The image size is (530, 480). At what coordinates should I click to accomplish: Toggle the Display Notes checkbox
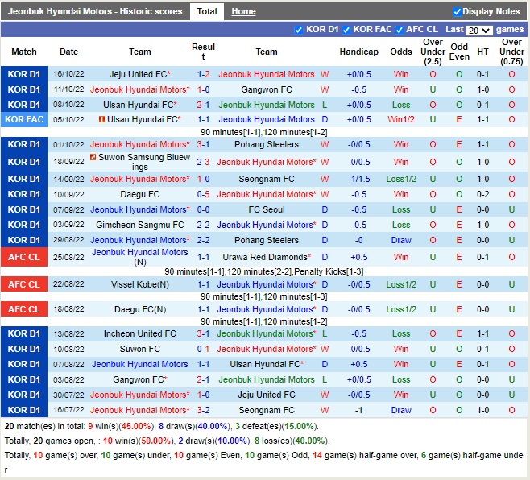[x=458, y=12]
